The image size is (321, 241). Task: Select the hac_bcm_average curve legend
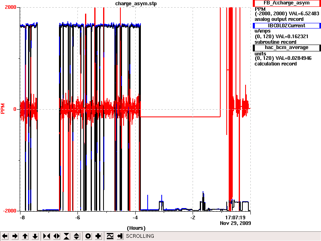point(286,47)
